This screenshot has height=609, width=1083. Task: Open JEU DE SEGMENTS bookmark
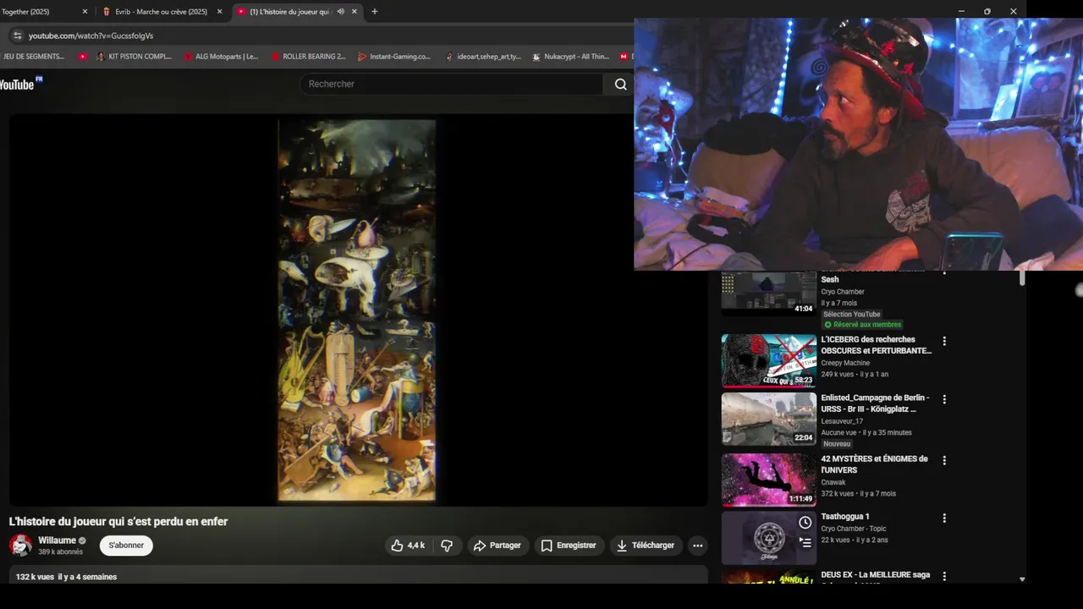[x=34, y=57]
